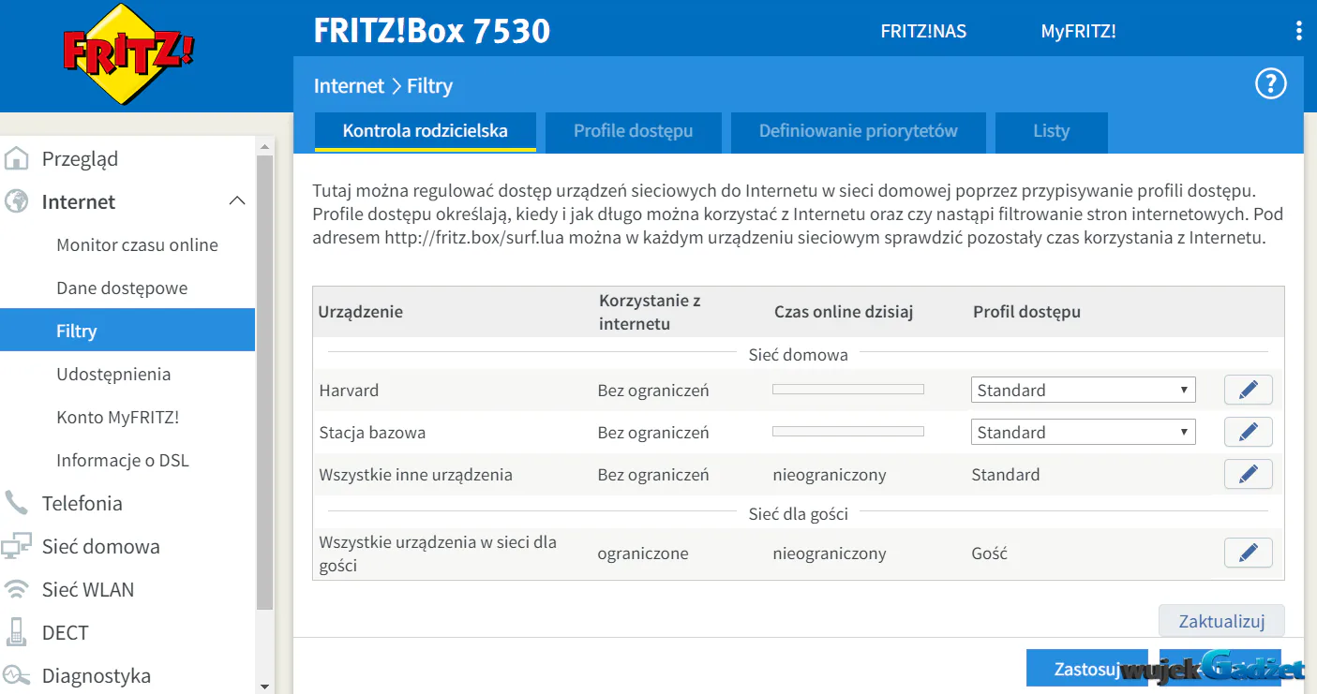Select the Sieć WLAN wifi icon

coord(16,589)
